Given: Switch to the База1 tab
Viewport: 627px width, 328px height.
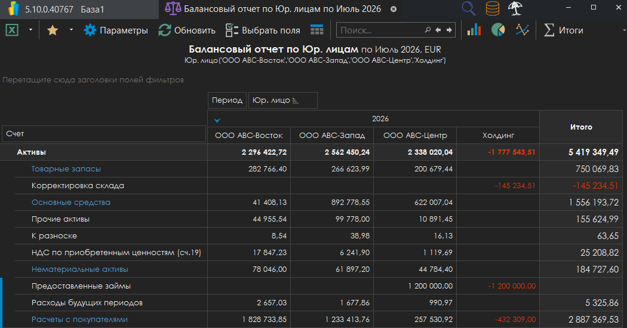Looking at the screenshot, I should pos(92,10).
